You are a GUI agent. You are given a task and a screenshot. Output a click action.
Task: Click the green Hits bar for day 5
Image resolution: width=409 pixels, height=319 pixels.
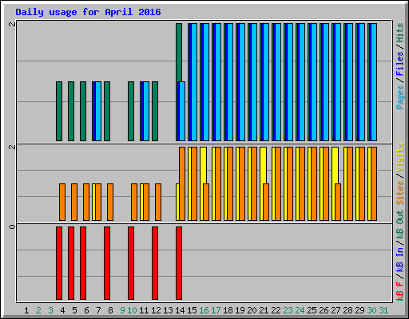click(71, 111)
